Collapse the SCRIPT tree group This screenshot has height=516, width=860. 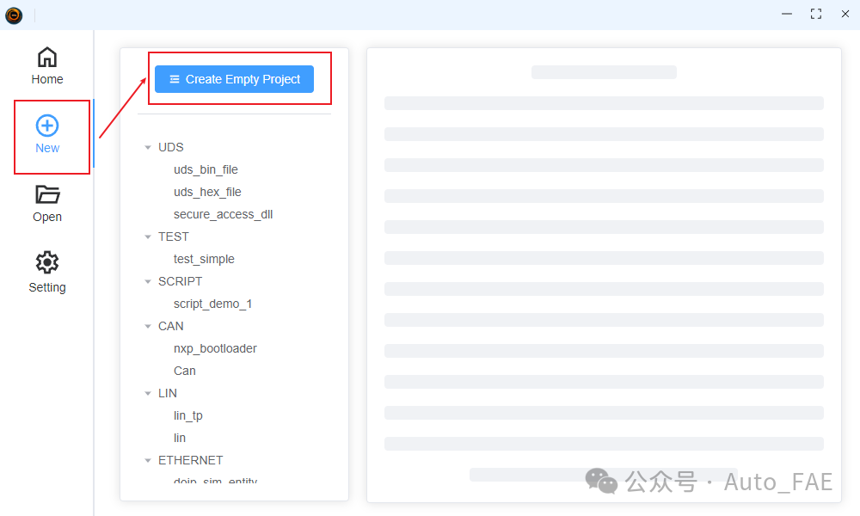148,281
